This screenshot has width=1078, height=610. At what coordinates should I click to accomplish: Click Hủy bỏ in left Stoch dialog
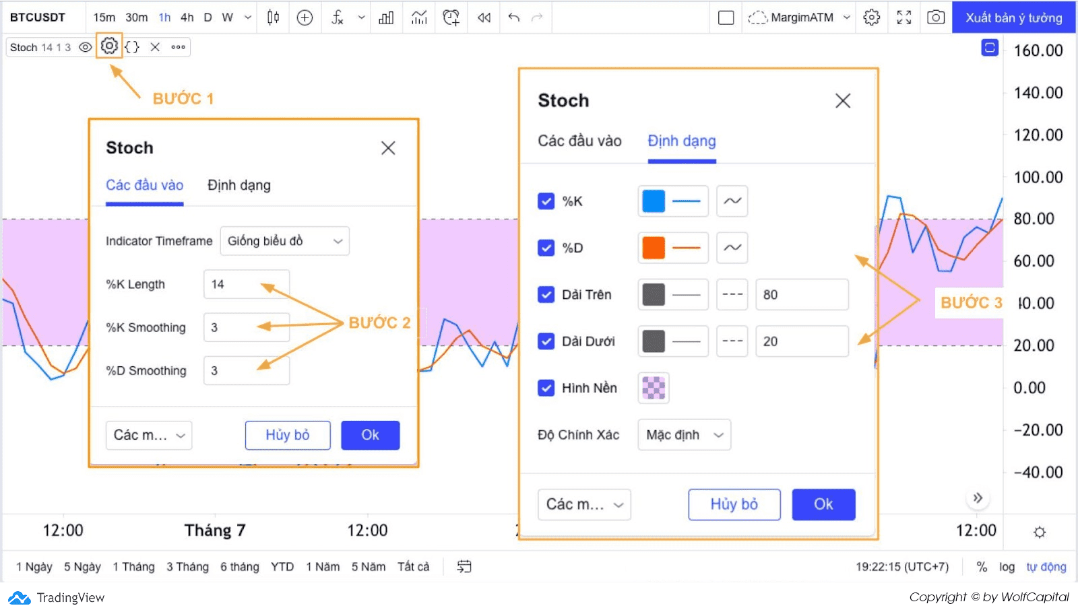pos(288,435)
